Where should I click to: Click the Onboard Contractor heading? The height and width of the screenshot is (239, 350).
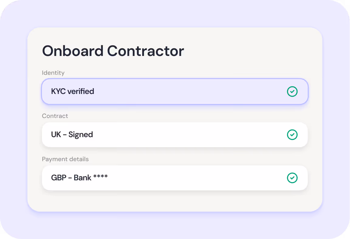[113, 51]
